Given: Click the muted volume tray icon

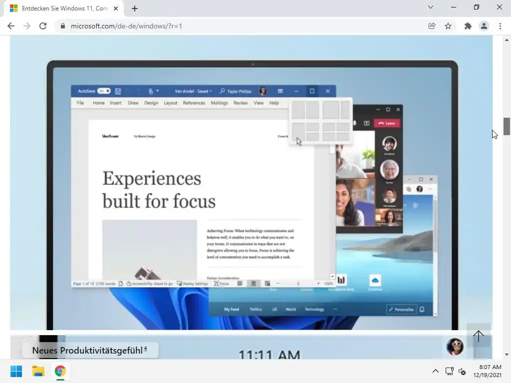Looking at the screenshot, I should click(462, 371).
